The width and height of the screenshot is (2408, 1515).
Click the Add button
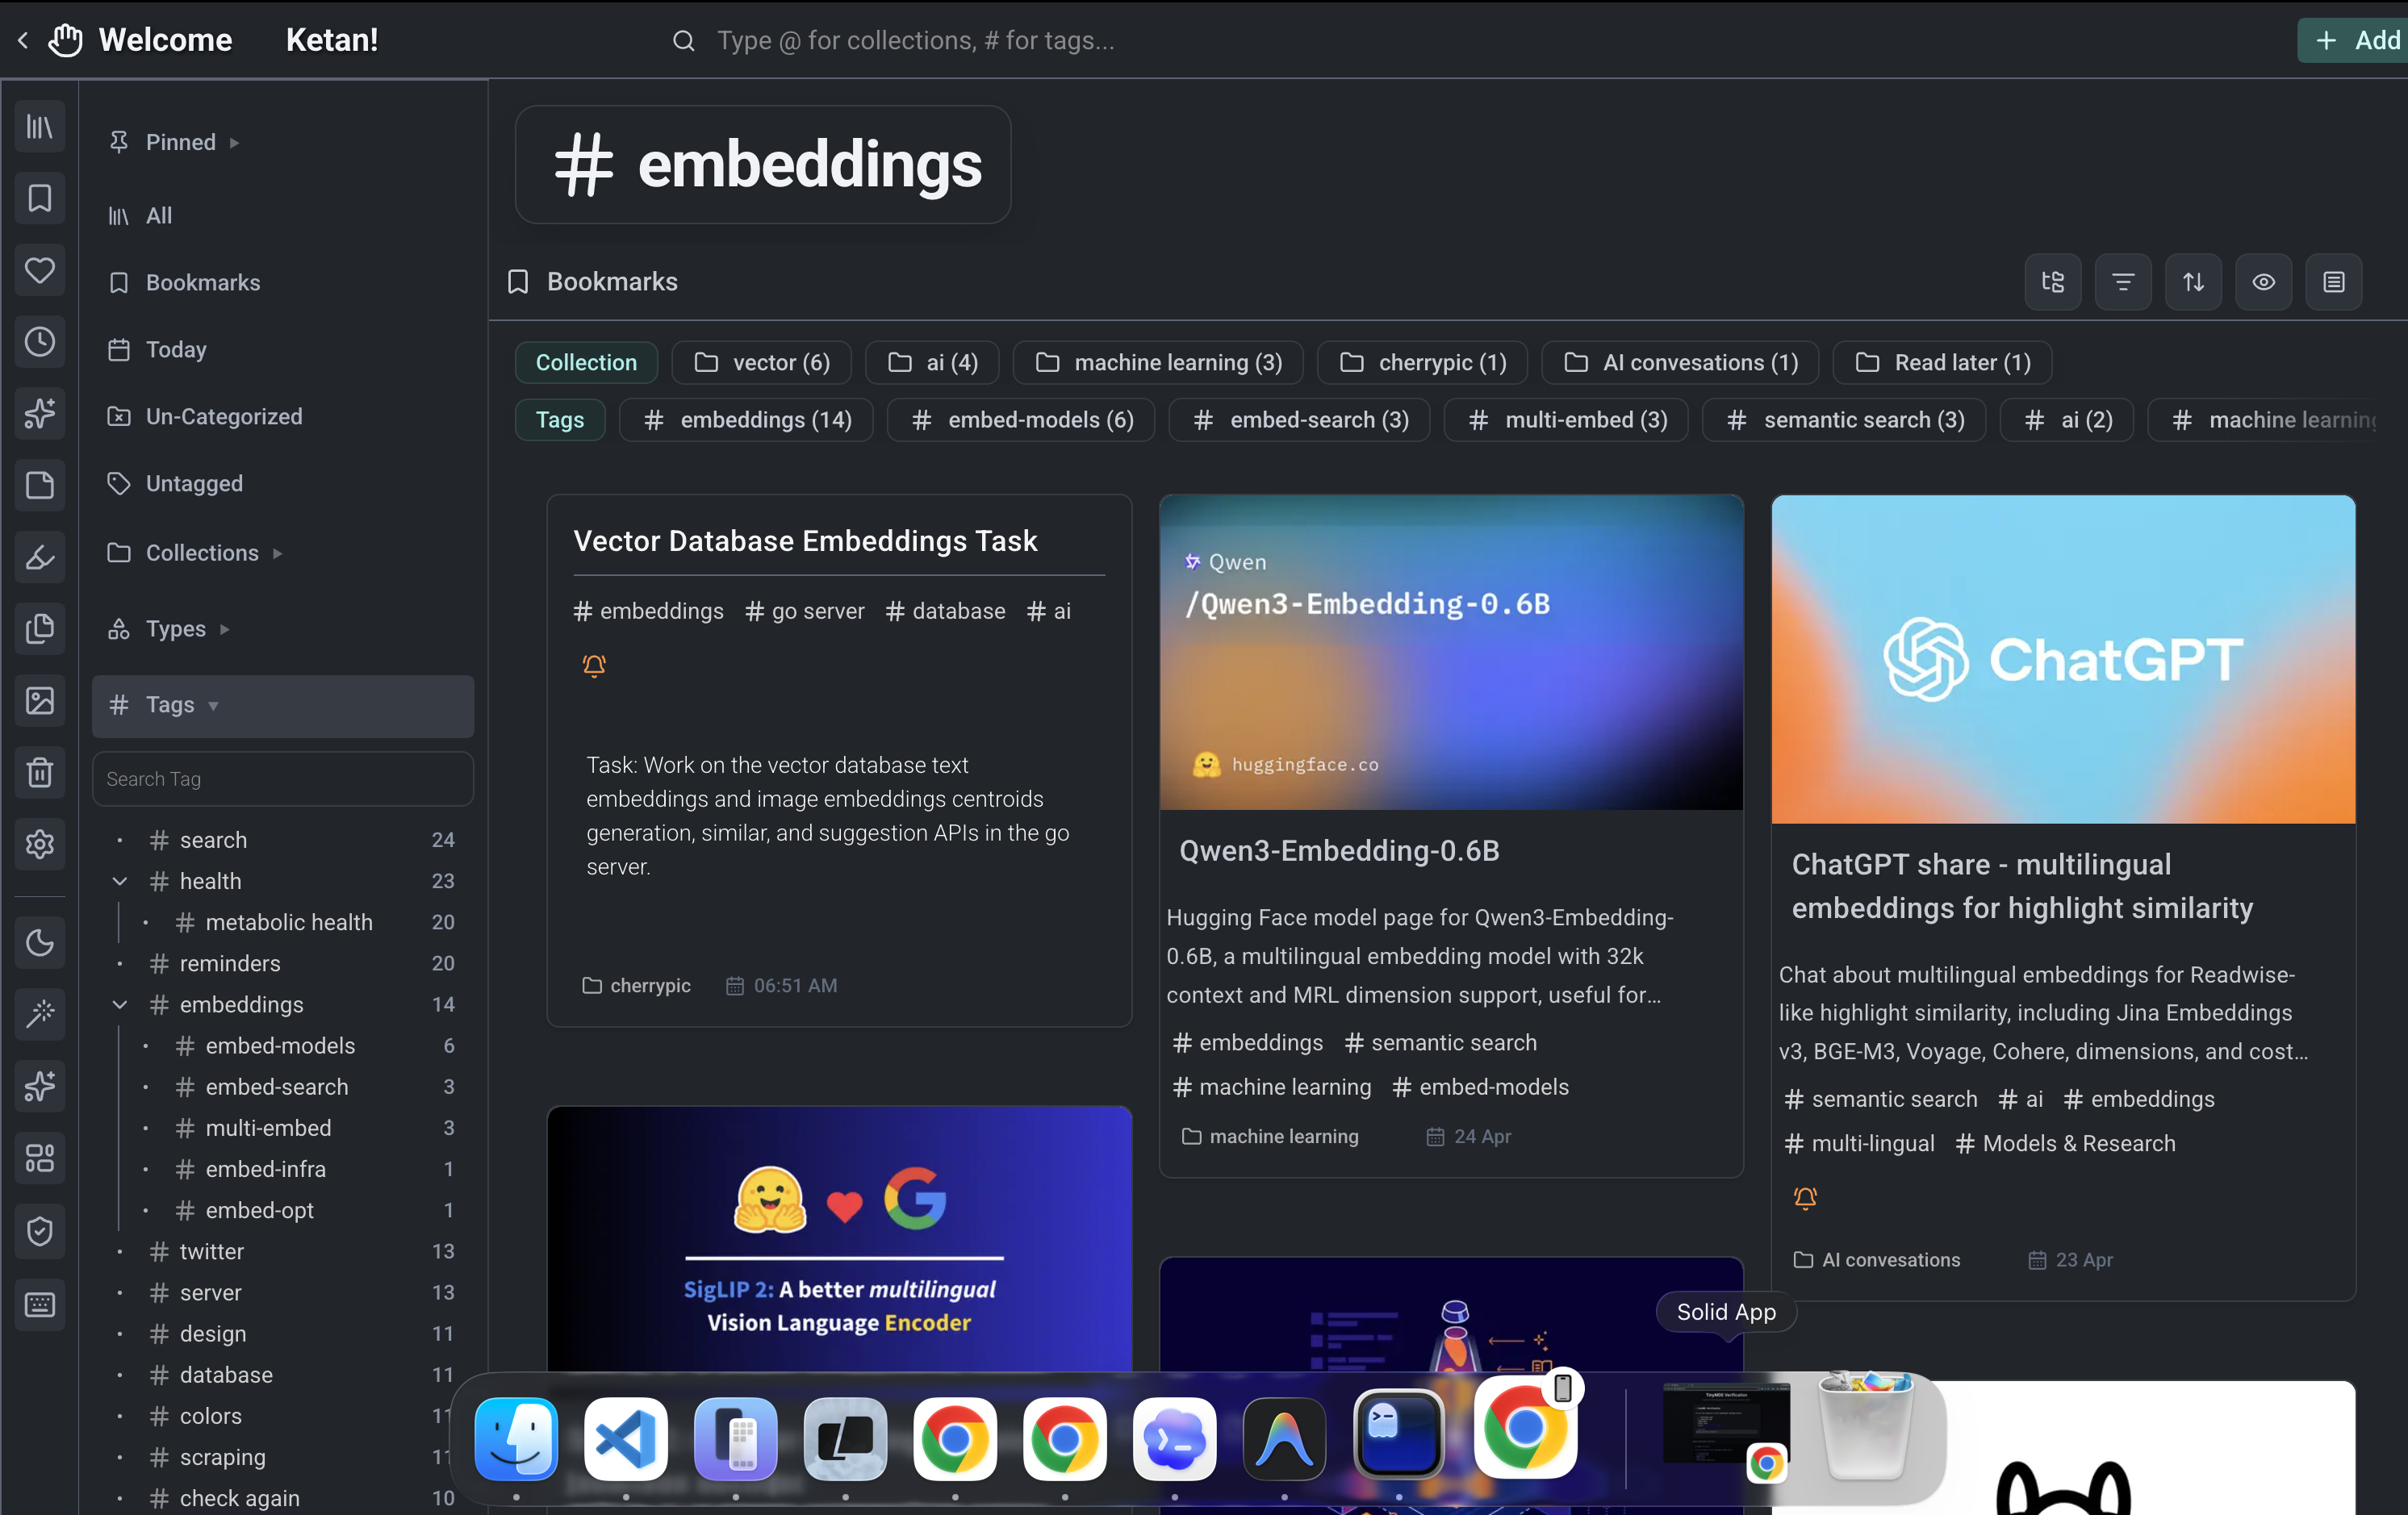pos(2352,40)
